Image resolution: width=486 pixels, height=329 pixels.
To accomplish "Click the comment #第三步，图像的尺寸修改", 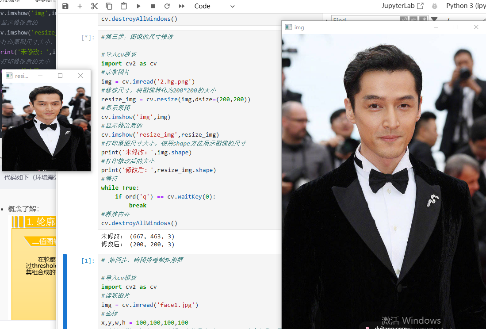I will pyautogui.click(x=137, y=37).
